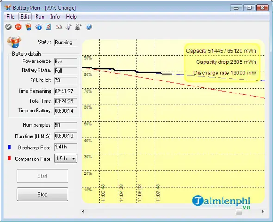The height and width of the screenshot is (222, 273).
Task: Click the Total Time value 03:24:35
Action: click(65, 101)
